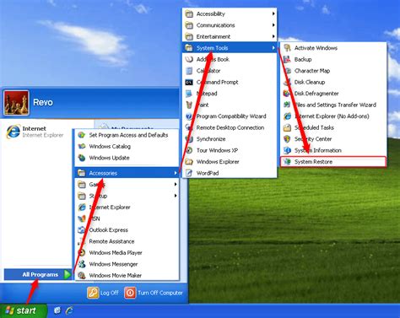Screen dimensions: 400x318
Task: Launch the WordPad icon
Action: 189,173
